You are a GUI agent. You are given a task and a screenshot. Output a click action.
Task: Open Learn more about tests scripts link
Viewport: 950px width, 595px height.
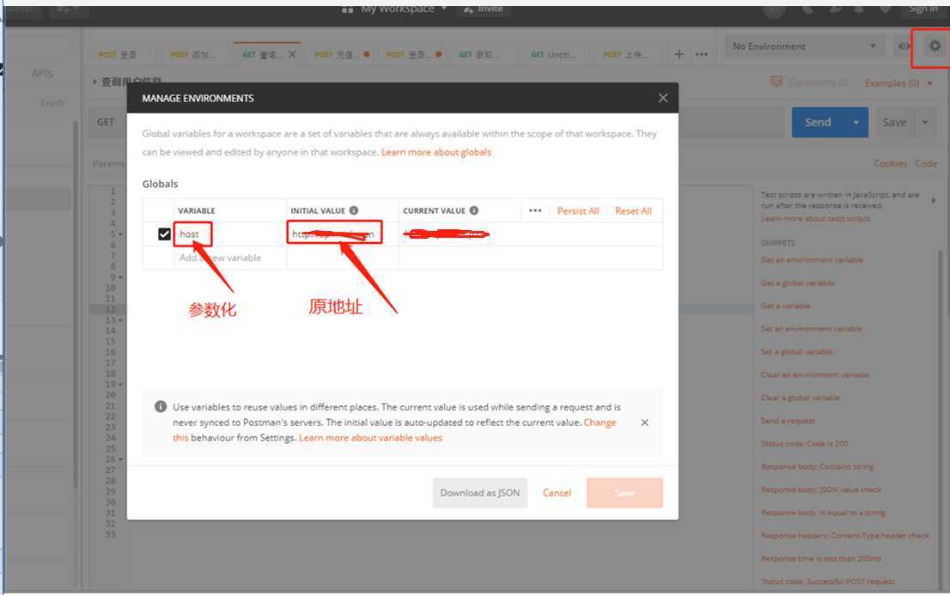point(815,218)
